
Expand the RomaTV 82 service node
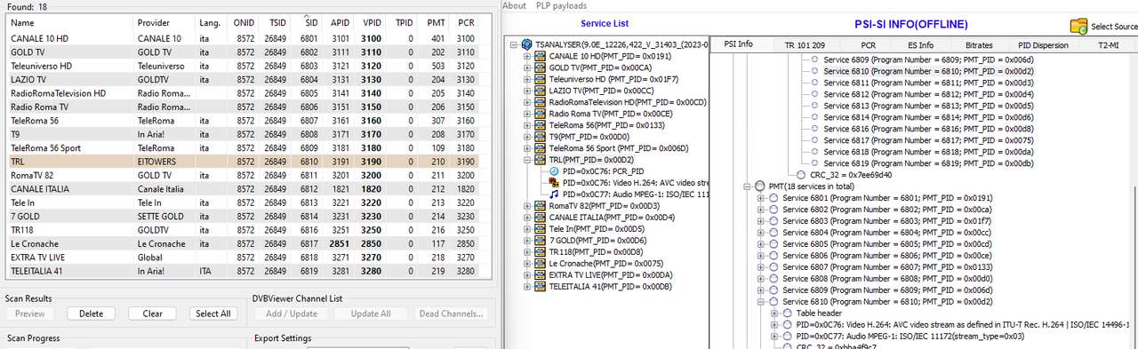[527, 206]
